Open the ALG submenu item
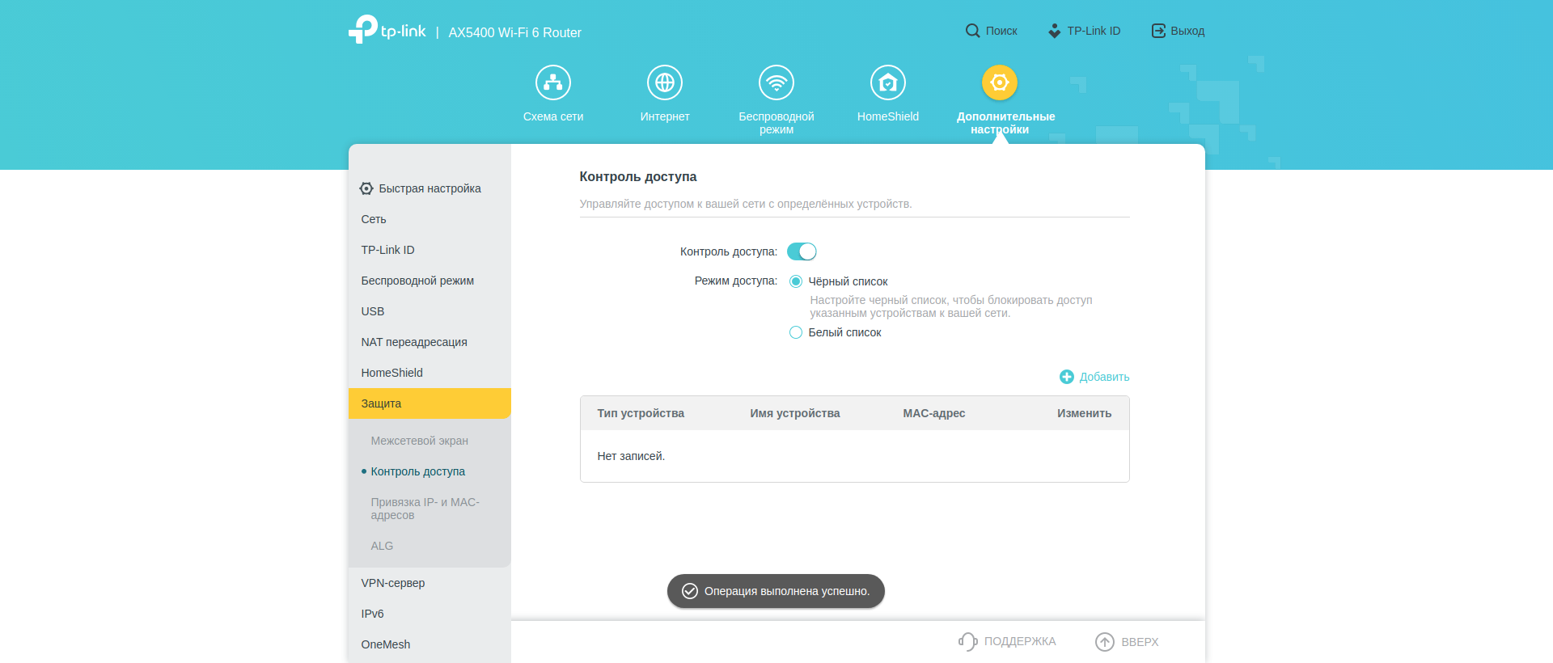The height and width of the screenshot is (663, 1553). (382, 546)
